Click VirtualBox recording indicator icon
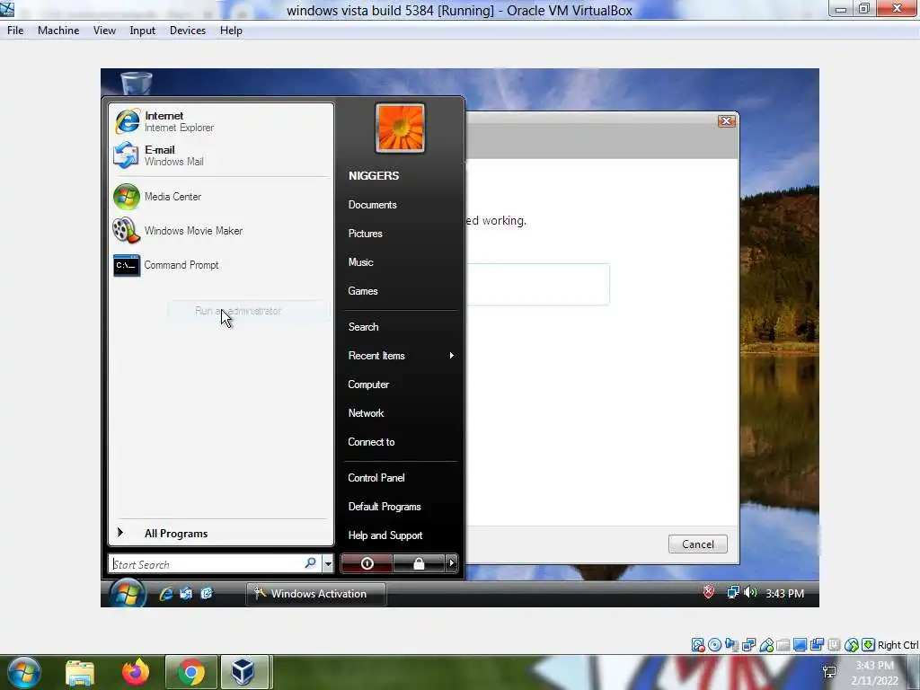 click(817, 645)
